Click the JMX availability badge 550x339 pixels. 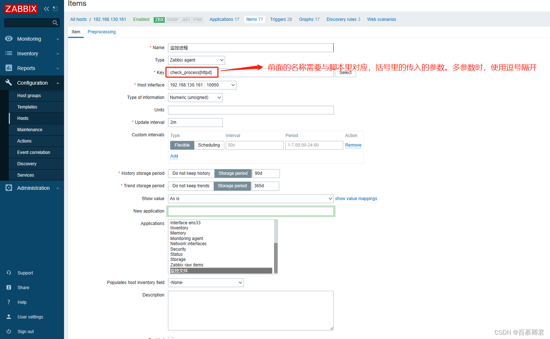(x=186, y=20)
